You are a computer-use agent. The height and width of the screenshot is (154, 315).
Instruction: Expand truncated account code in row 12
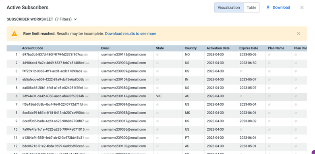[87, 146]
